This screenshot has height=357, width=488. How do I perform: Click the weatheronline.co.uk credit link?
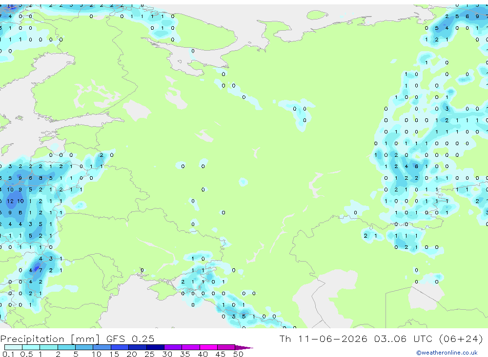[x=447, y=353]
